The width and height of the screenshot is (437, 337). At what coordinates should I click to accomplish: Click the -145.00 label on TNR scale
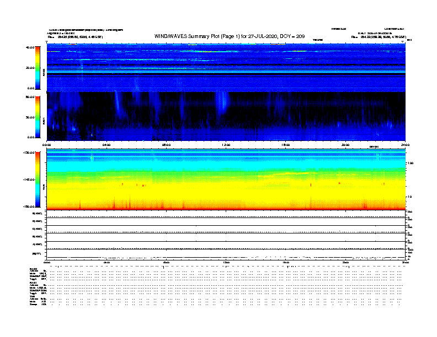pos(29,180)
